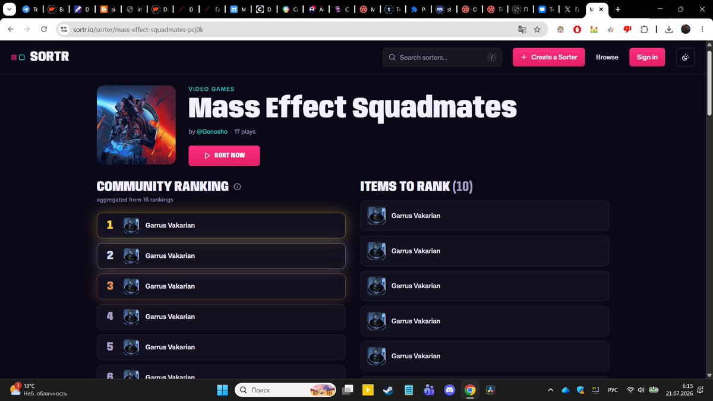Click the taskbar Поиск search box

(286, 390)
